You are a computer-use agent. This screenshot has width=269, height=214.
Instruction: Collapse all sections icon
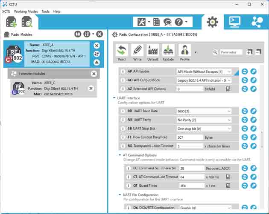point(258,52)
